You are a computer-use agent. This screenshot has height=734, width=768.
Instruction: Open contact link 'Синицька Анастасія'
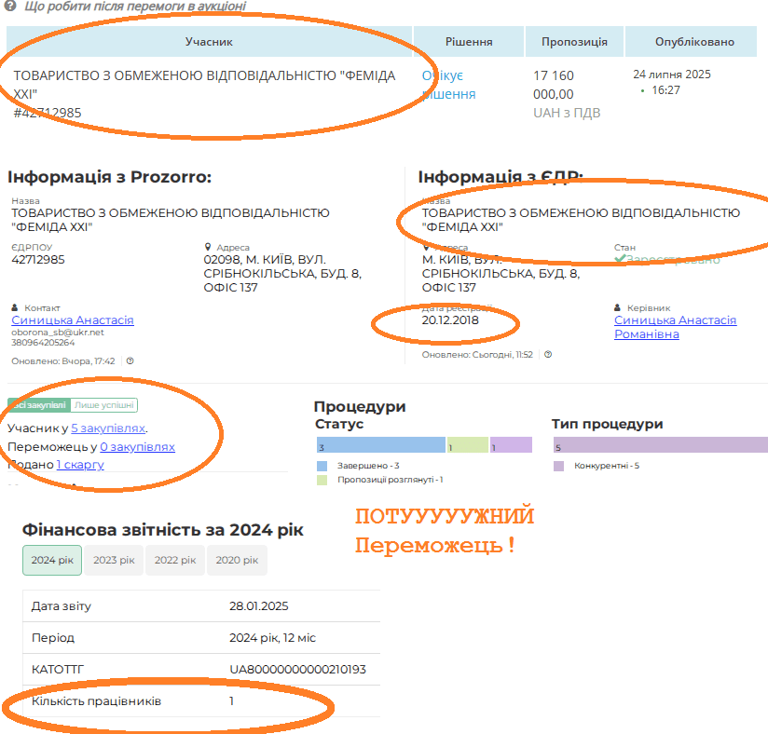coord(73,320)
